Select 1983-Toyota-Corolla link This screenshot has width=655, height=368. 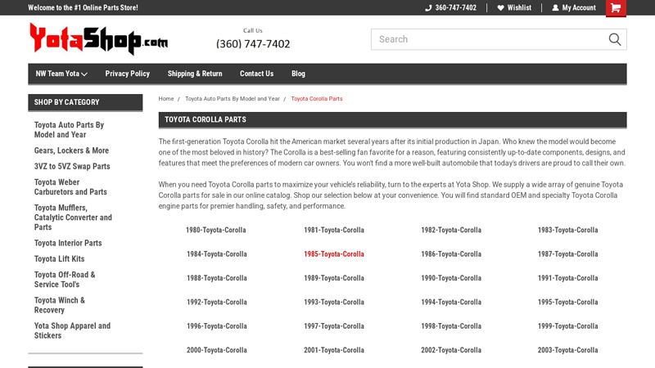(x=567, y=230)
